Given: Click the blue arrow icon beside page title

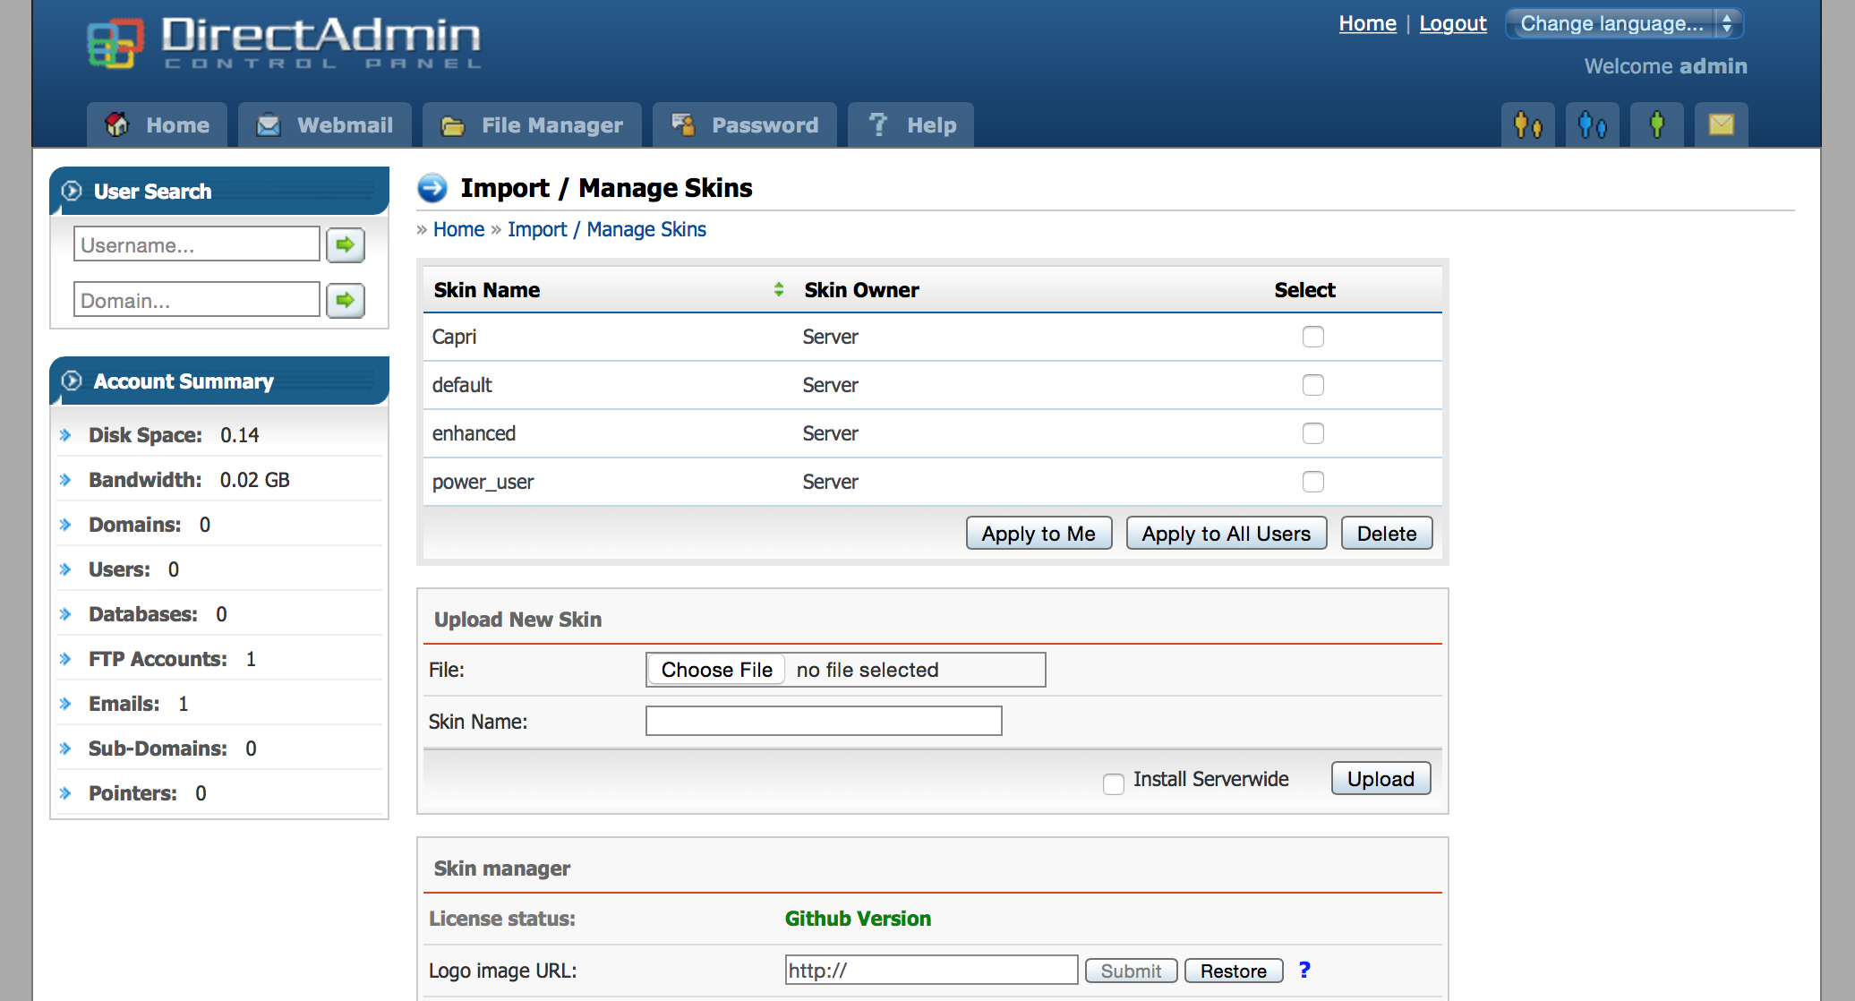Looking at the screenshot, I should 432,188.
